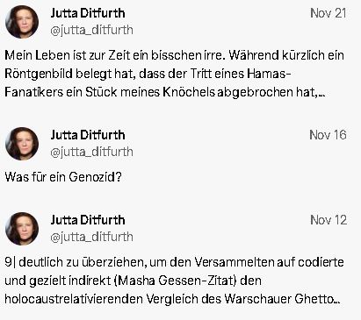The image size is (361, 320).
Task: Open the display name Jutta Ditfurth on second post
Action: pyautogui.click(x=88, y=135)
